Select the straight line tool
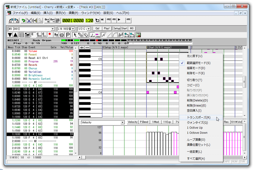The image size is (254, 170). point(109,35)
